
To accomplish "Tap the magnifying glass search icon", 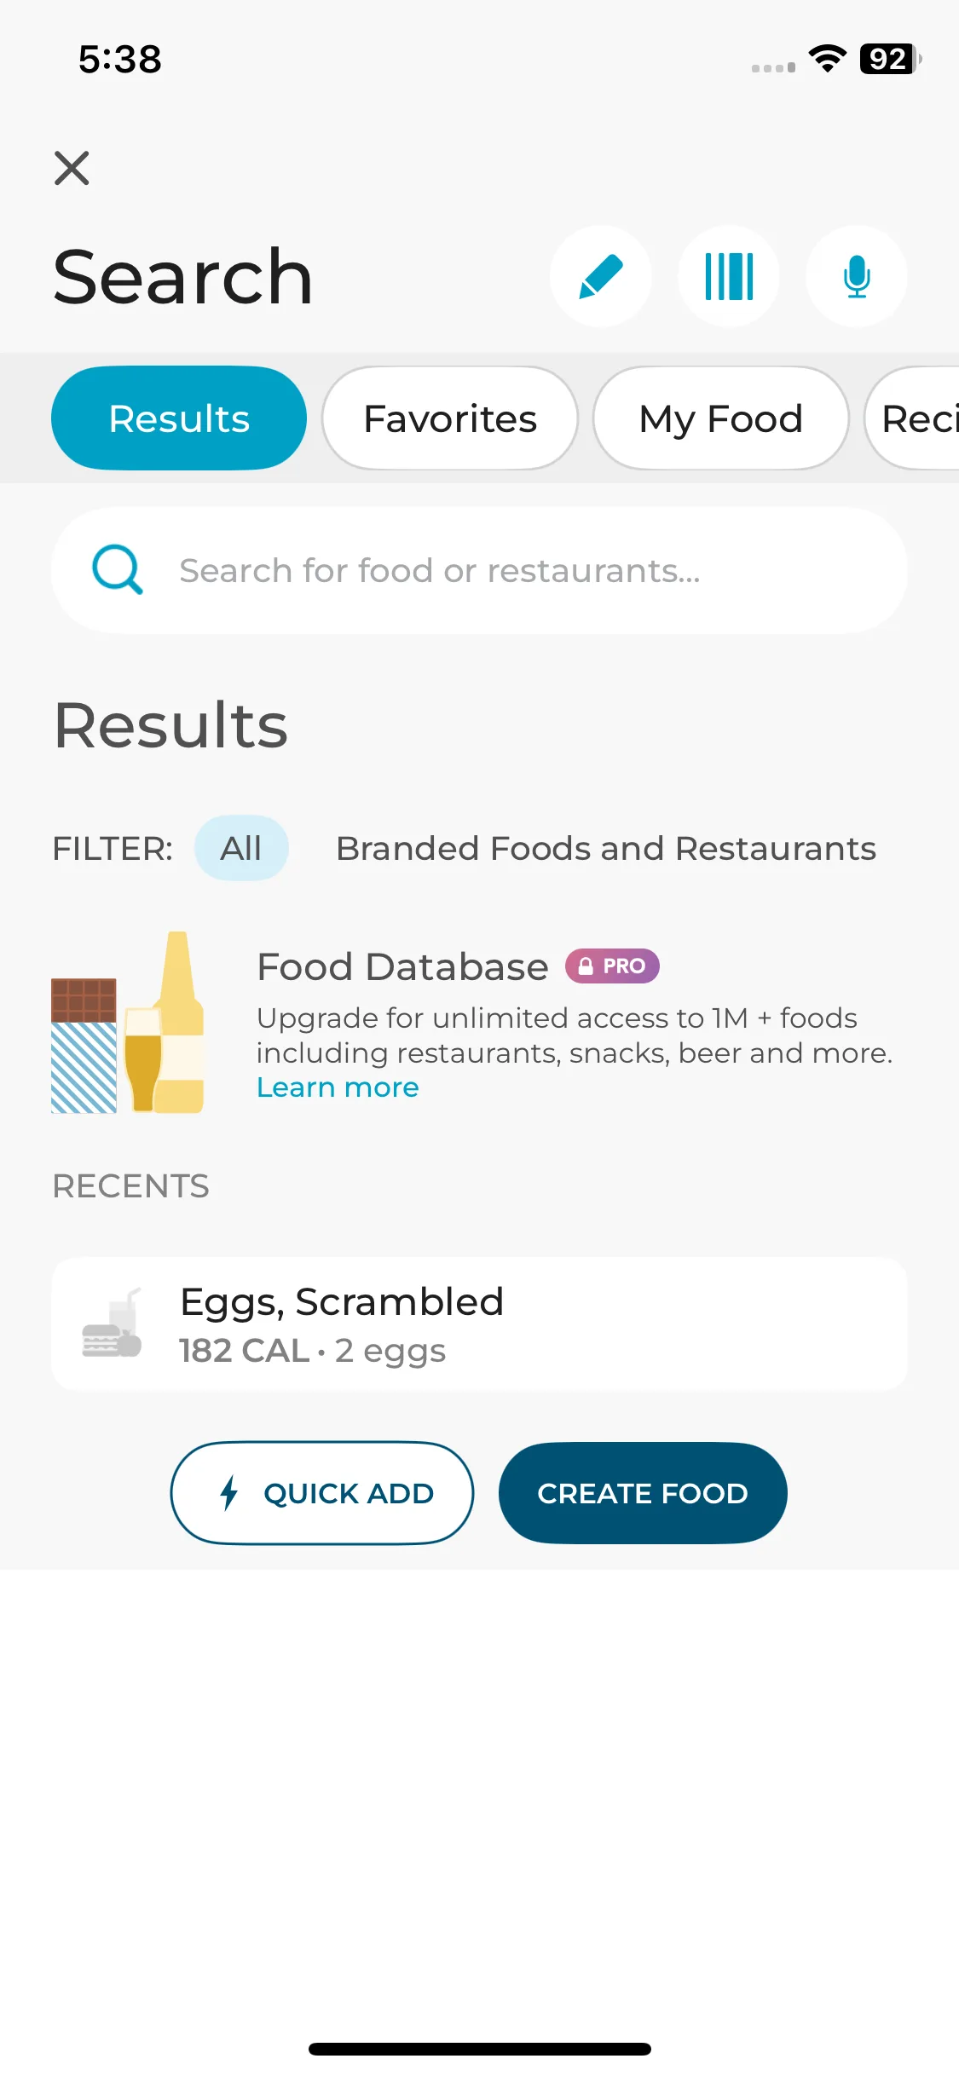I will 118,569.
